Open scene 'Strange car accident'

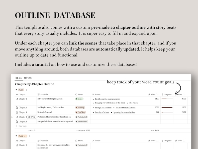[103, 107]
